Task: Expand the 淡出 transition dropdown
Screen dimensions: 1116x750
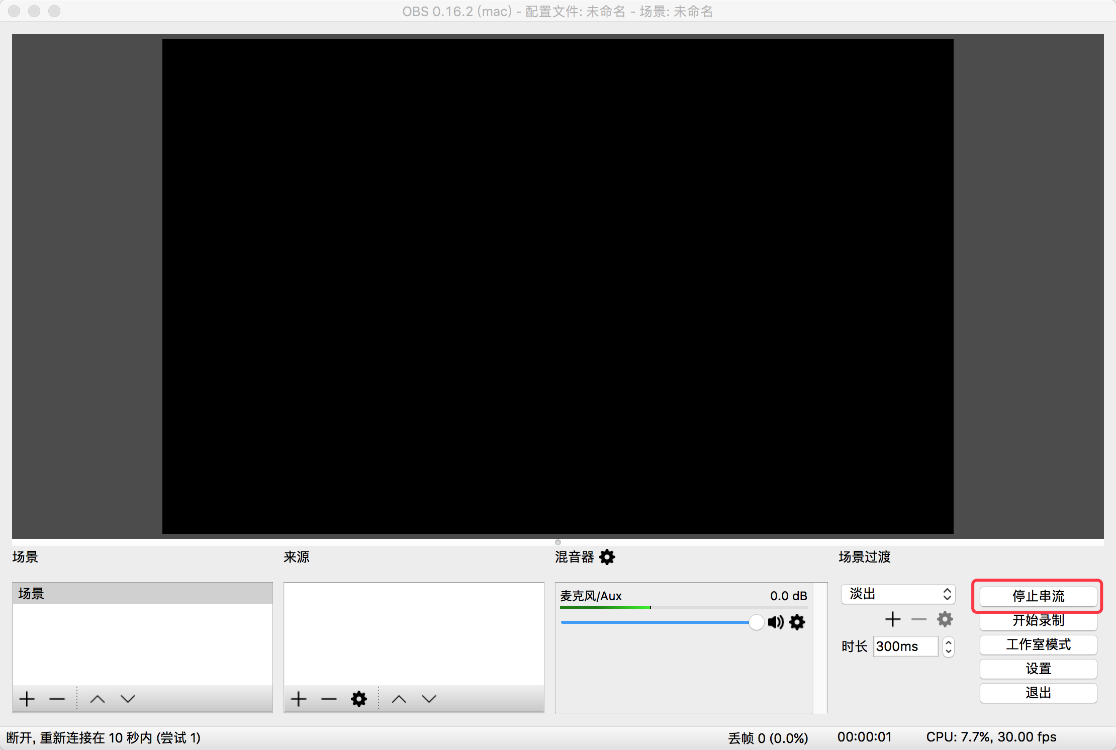Action: (x=898, y=594)
